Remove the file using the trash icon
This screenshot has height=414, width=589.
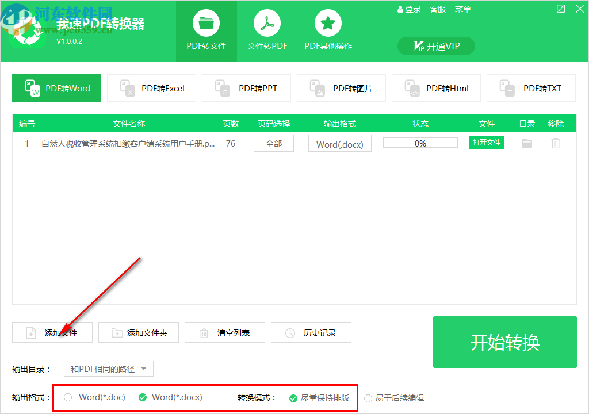pyautogui.click(x=556, y=143)
